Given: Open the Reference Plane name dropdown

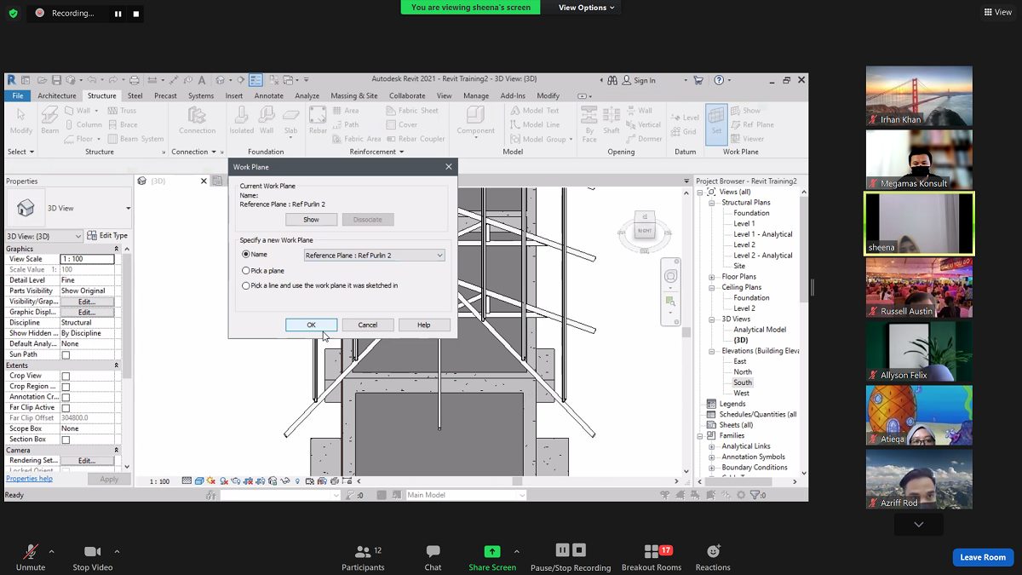Looking at the screenshot, I should coord(375,256).
